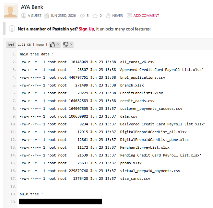
Task: Click the Sign Up link
Action: (x=86, y=29)
